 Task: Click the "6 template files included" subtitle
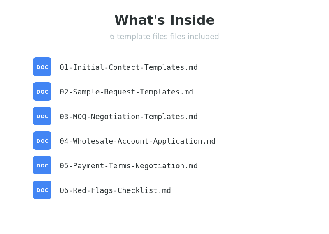point(164,37)
